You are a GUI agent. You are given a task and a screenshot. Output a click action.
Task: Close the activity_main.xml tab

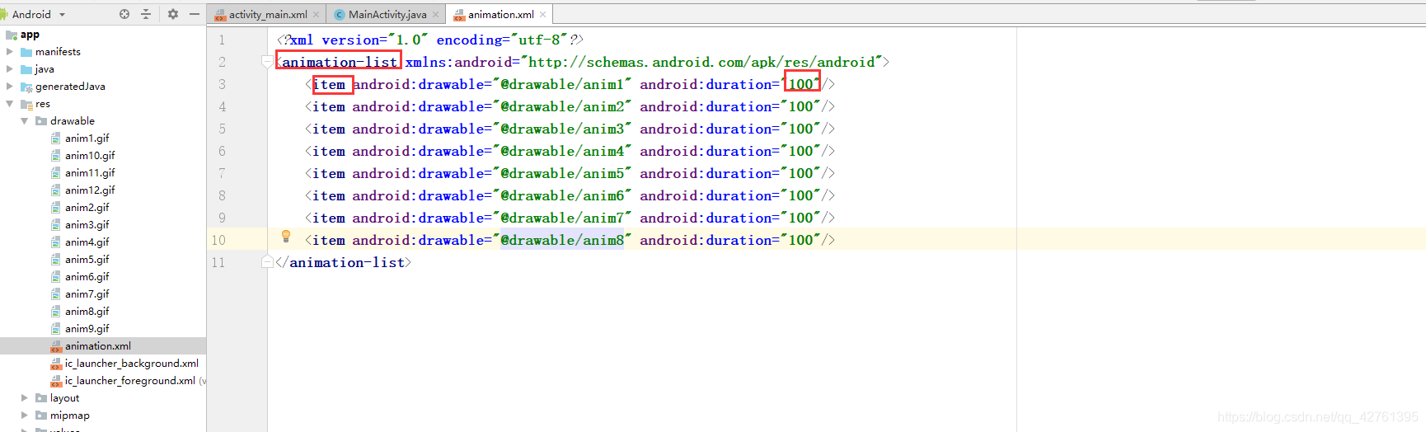tap(316, 15)
